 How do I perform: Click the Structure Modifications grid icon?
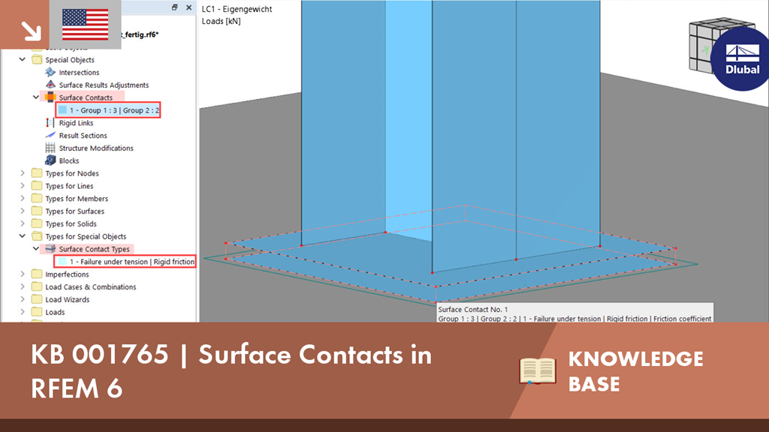coord(50,148)
